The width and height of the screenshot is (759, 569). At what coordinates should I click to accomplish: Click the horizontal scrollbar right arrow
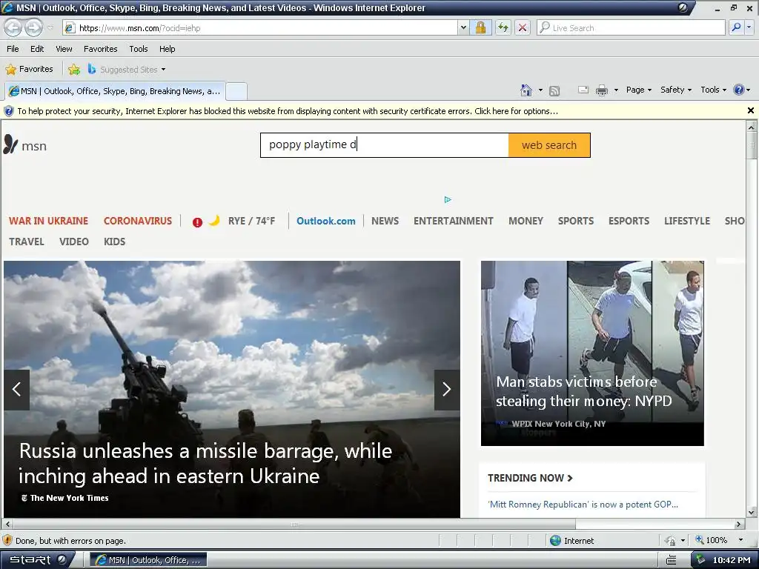tap(738, 524)
